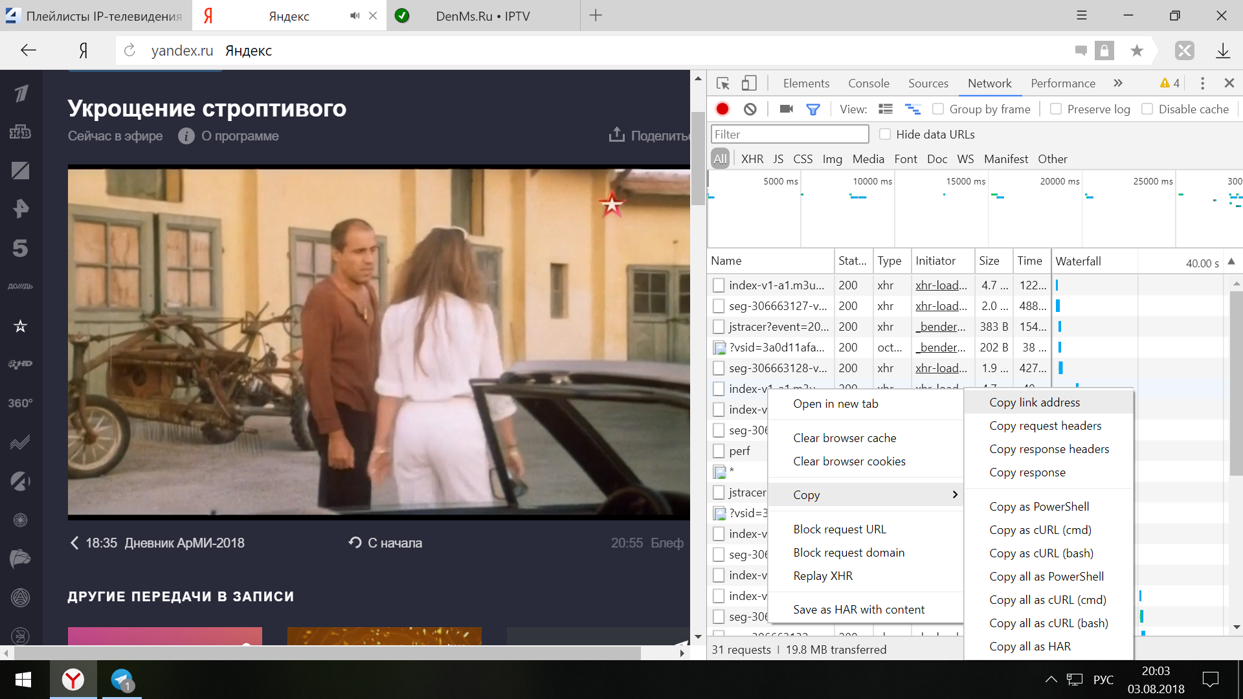Clear the network log with the clear icon
Viewport: 1243px width, 699px height.
pos(750,109)
